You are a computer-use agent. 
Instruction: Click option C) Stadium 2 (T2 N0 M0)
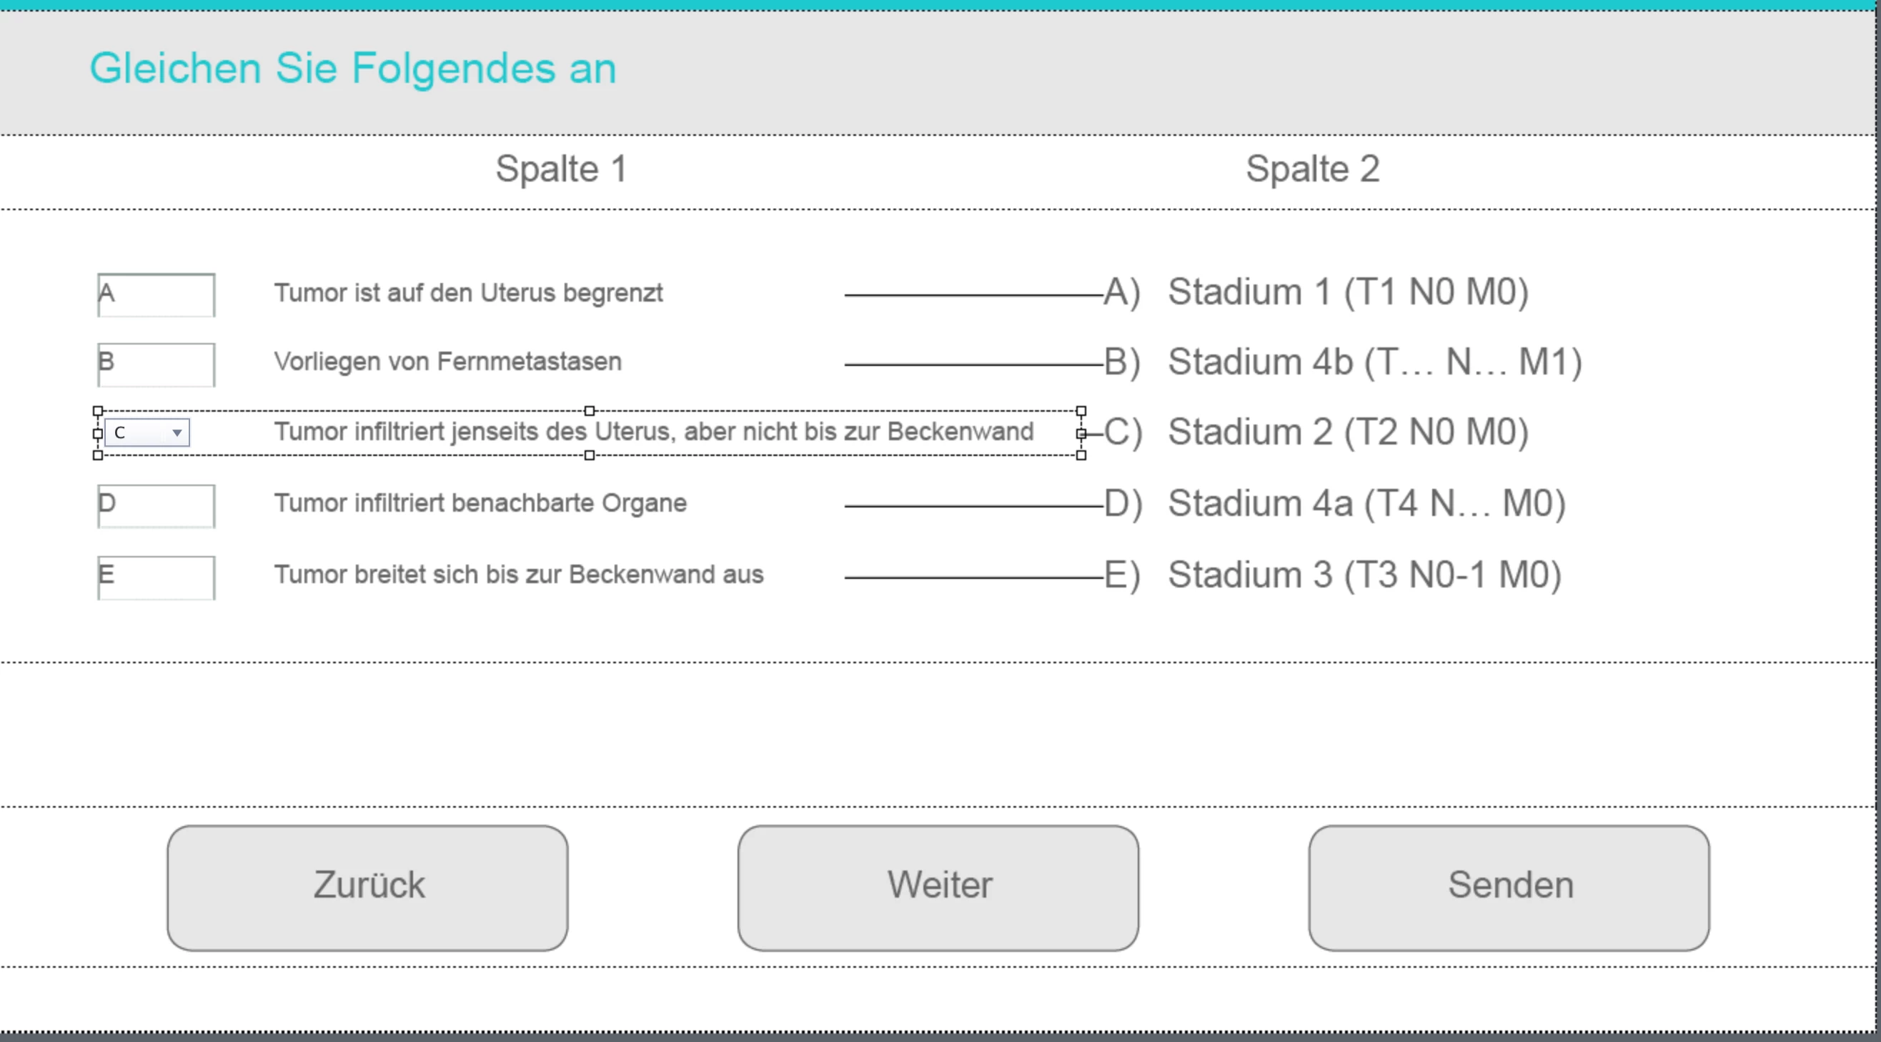(1316, 432)
